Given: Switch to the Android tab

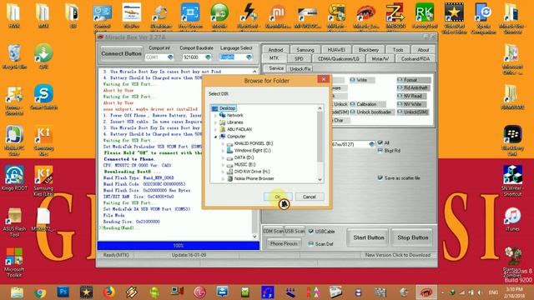Looking at the screenshot, I should (x=275, y=50).
